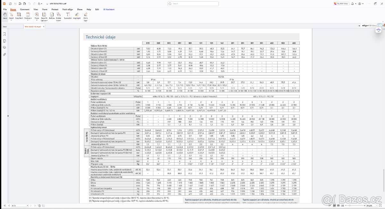Toggle Reflow view
385x209 pixels.
click(52, 16)
